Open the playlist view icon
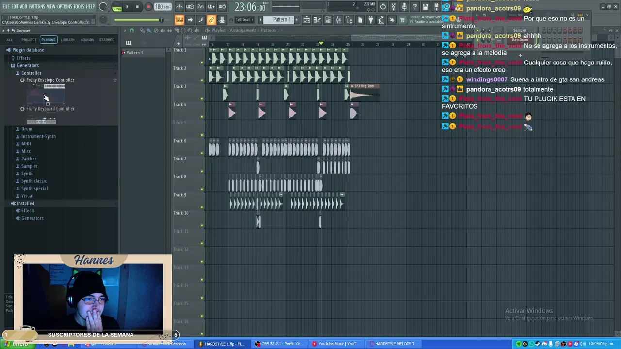 (x=307, y=20)
